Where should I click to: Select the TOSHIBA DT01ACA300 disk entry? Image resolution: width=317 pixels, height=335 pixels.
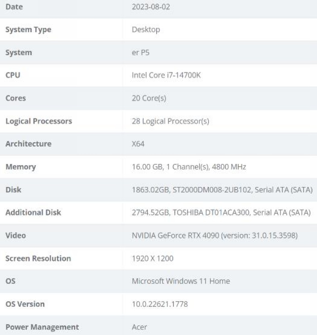point(221,213)
